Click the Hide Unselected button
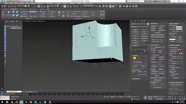 [x=158, y=80]
